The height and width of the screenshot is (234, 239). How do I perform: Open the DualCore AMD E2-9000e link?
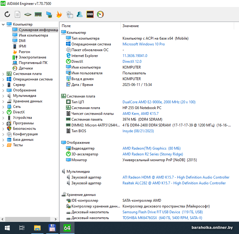[159, 102]
